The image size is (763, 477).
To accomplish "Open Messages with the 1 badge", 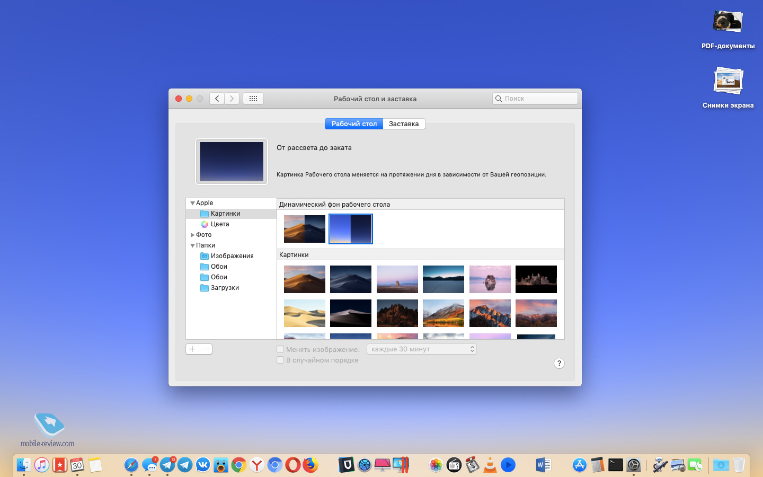I will pyautogui.click(x=149, y=465).
